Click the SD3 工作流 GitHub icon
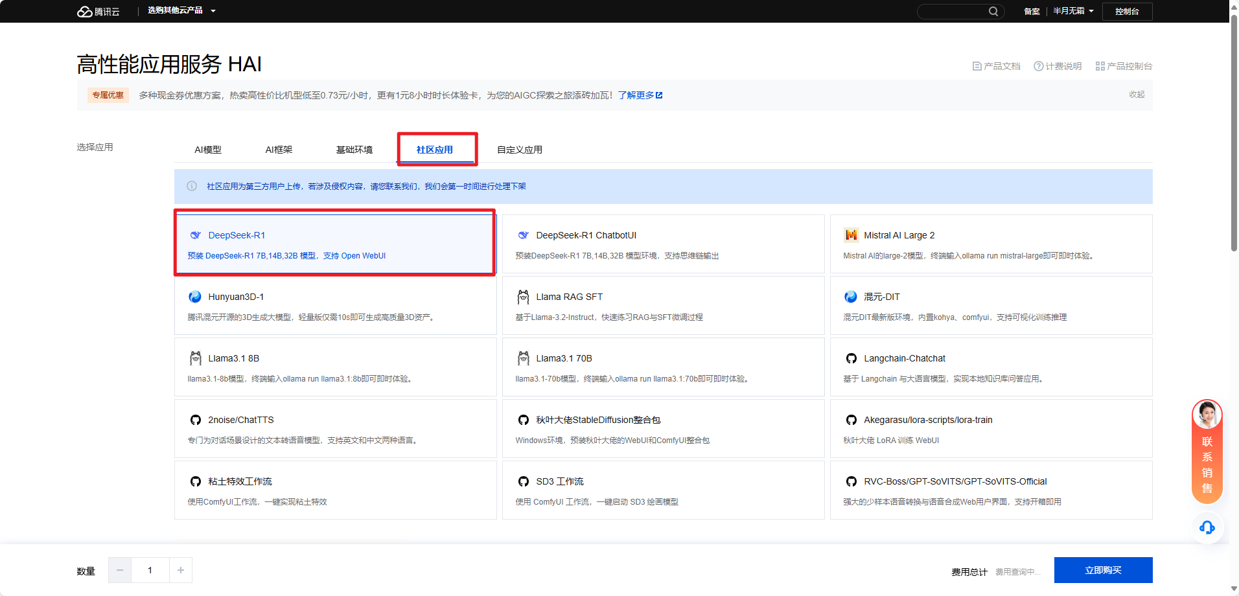Image resolution: width=1239 pixels, height=596 pixels. point(523,481)
